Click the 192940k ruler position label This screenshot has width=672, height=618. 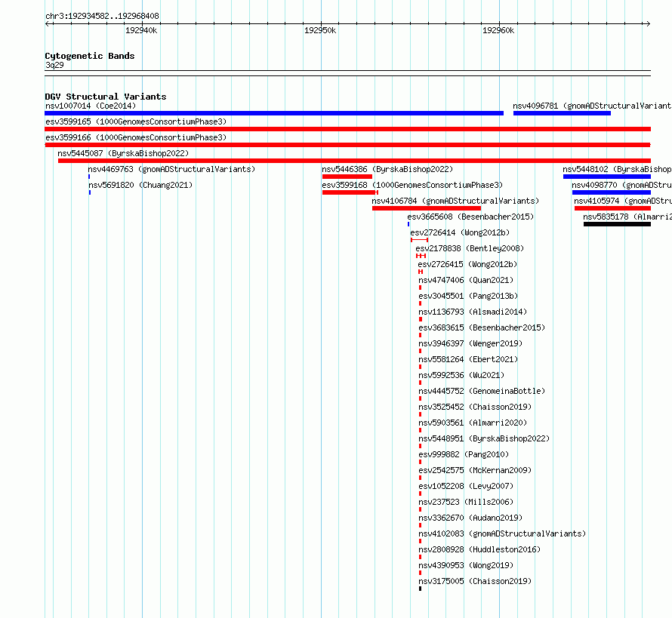coord(141,30)
